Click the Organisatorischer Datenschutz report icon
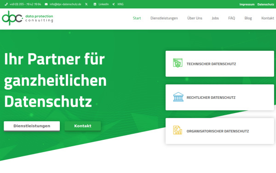This screenshot has height=173, width=276. 178,130
